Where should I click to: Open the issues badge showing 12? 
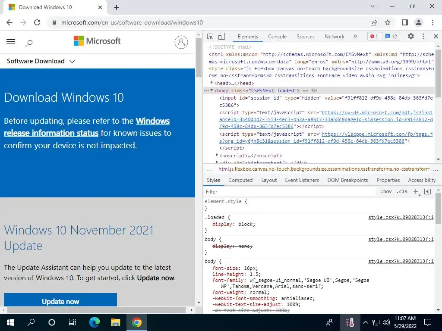391,36
